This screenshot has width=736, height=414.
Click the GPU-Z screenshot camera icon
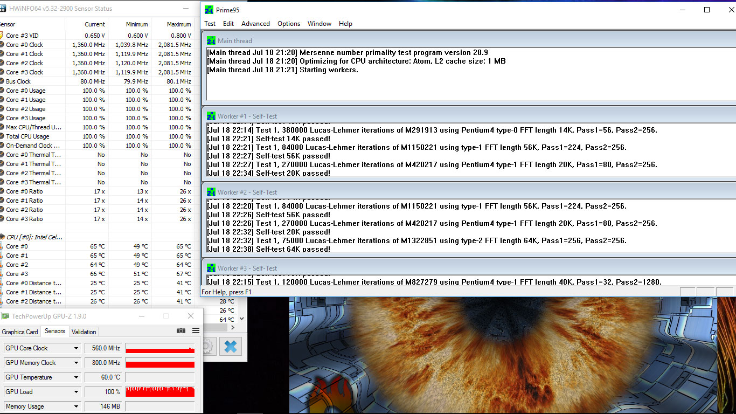coord(181,330)
